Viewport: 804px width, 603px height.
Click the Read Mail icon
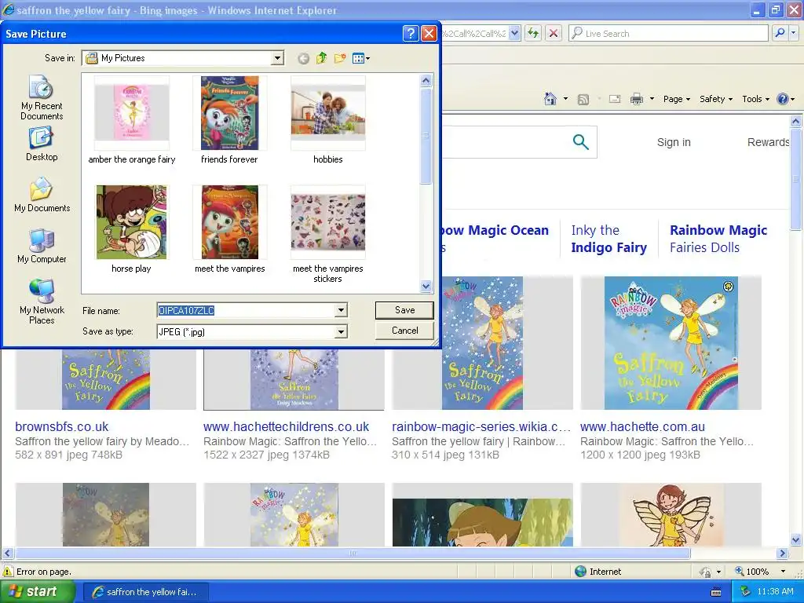point(615,99)
